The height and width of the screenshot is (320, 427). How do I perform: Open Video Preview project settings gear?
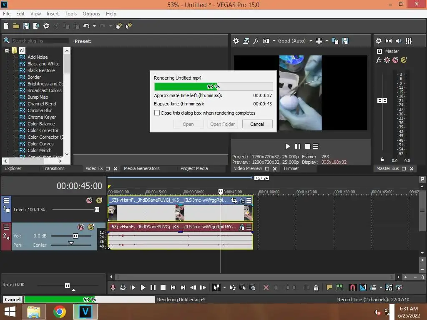(236, 41)
